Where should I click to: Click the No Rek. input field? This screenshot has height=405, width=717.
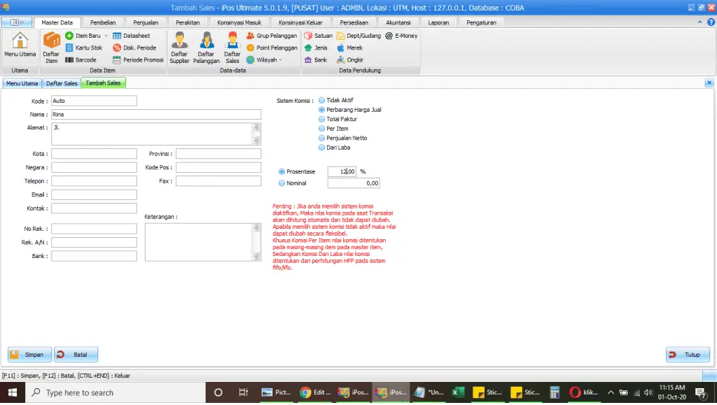coord(94,228)
